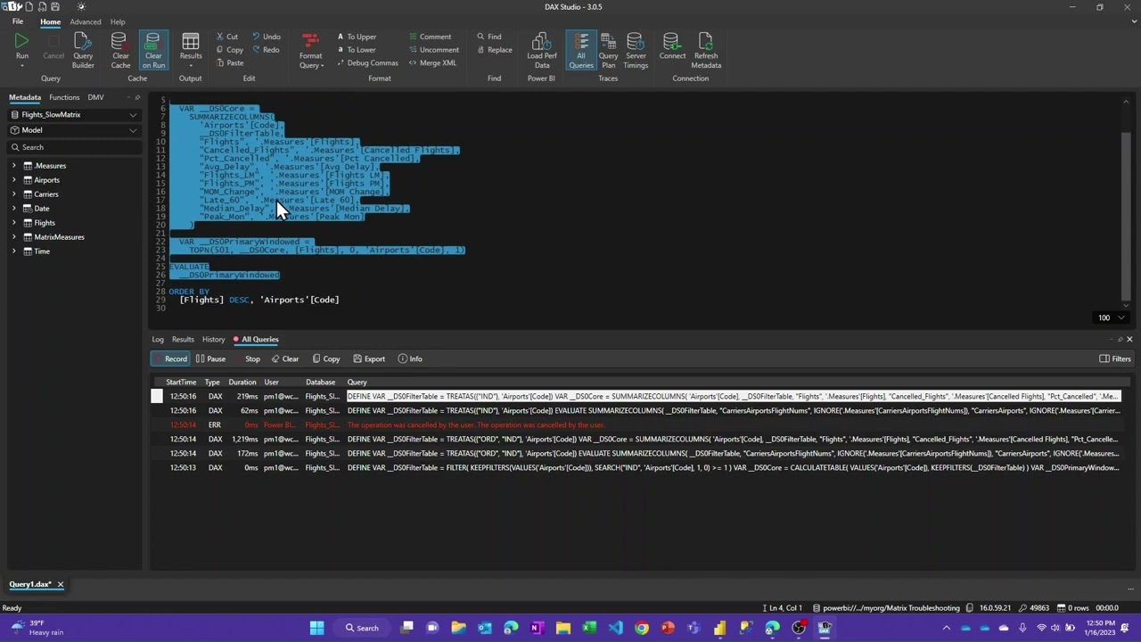The height and width of the screenshot is (642, 1141).
Task: Toggle the Server Timings trace
Action: [x=636, y=51]
